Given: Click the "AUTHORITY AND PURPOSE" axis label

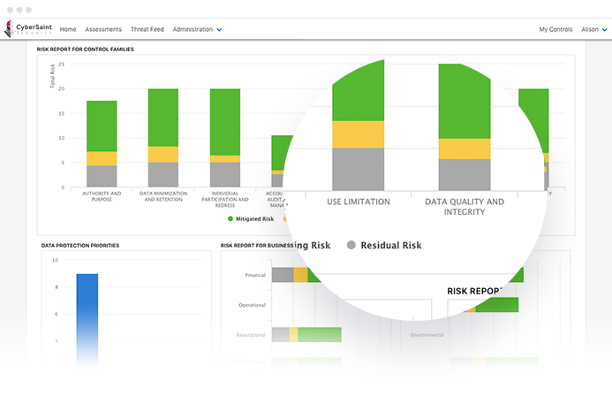Looking at the screenshot, I should point(102,196).
